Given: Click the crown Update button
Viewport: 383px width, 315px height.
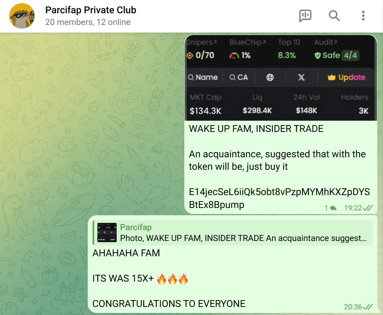Looking at the screenshot, I should (346, 77).
